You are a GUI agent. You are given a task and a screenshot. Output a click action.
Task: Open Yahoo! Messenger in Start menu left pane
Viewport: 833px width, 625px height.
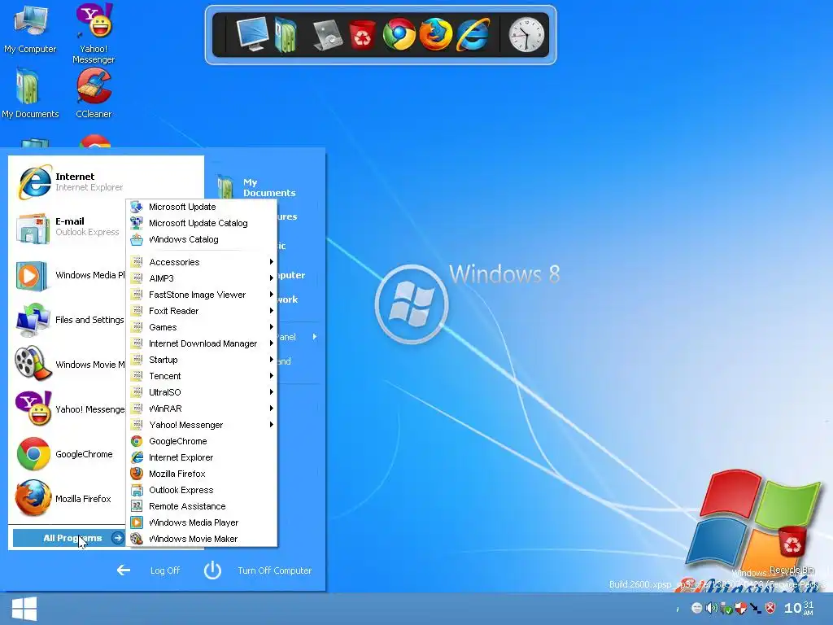(x=69, y=409)
